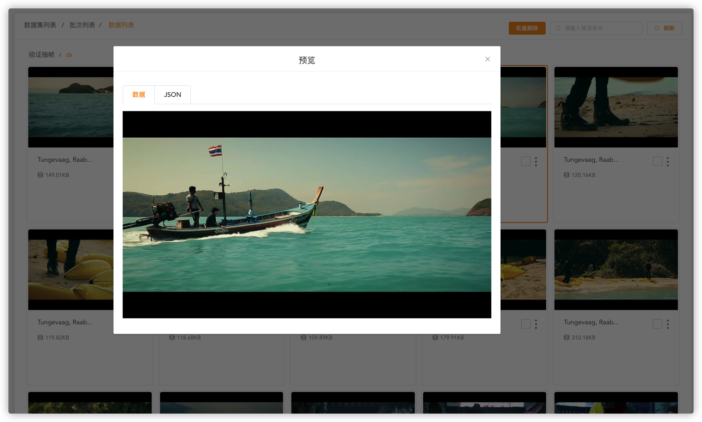702x422 pixels.
Task: Open the beach thumbnail of 310.18KB card
Action: (616, 270)
